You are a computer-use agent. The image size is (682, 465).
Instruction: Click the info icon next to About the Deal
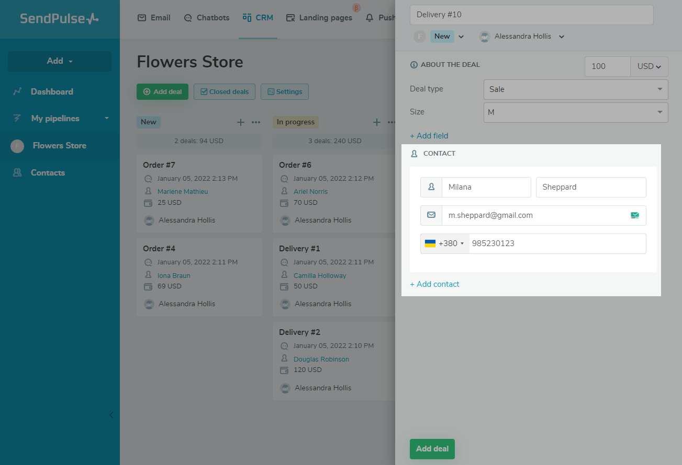[x=414, y=65]
